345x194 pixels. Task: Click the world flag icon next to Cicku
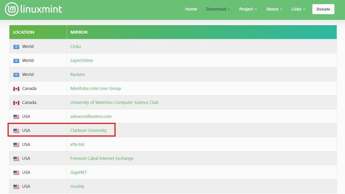16,47
